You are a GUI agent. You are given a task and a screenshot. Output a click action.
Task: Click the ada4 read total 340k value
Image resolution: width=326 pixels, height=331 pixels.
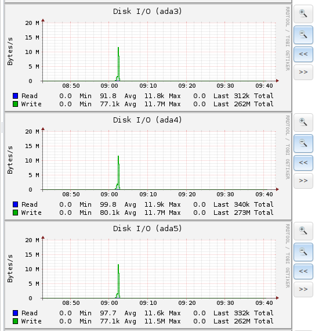point(242,204)
